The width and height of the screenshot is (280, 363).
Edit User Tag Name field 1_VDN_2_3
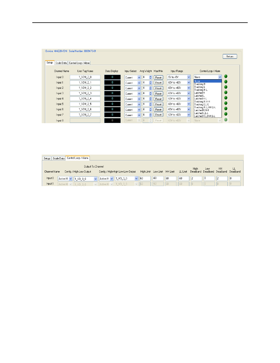(x=85, y=93)
